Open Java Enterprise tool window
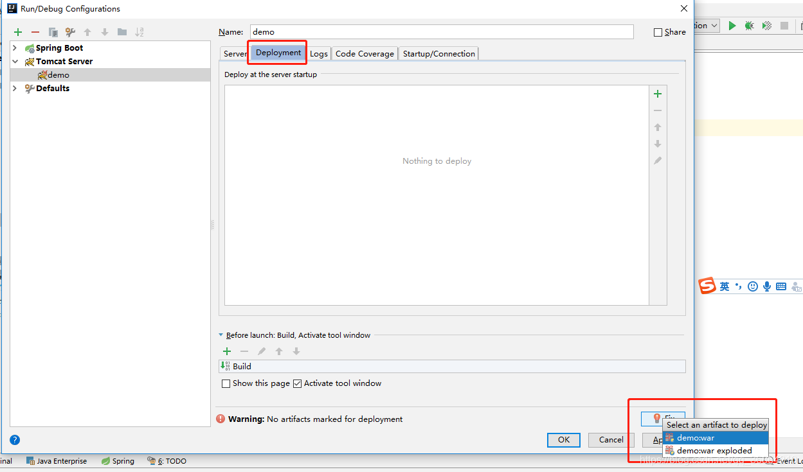 click(57, 461)
